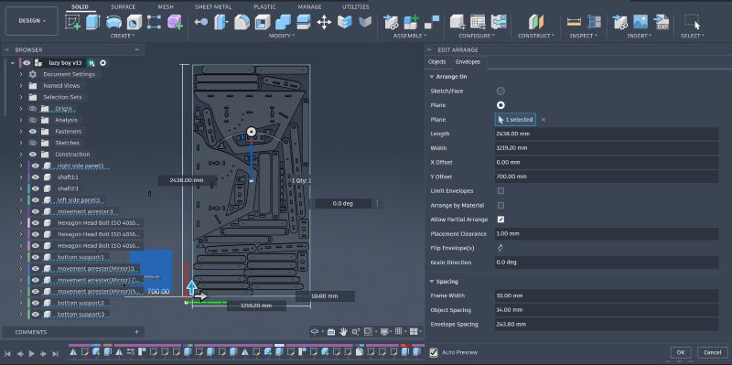Select the Plane radio button
The width and height of the screenshot is (732, 365).
pos(501,105)
